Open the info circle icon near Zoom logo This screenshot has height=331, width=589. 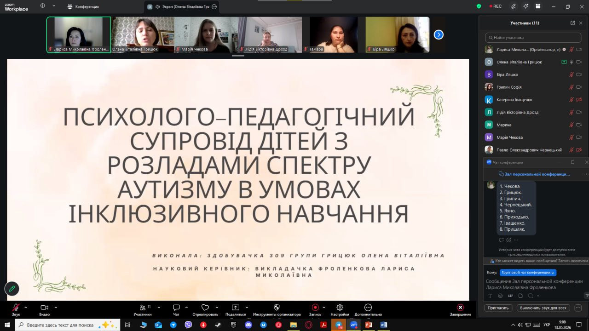pyautogui.click(x=43, y=6)
